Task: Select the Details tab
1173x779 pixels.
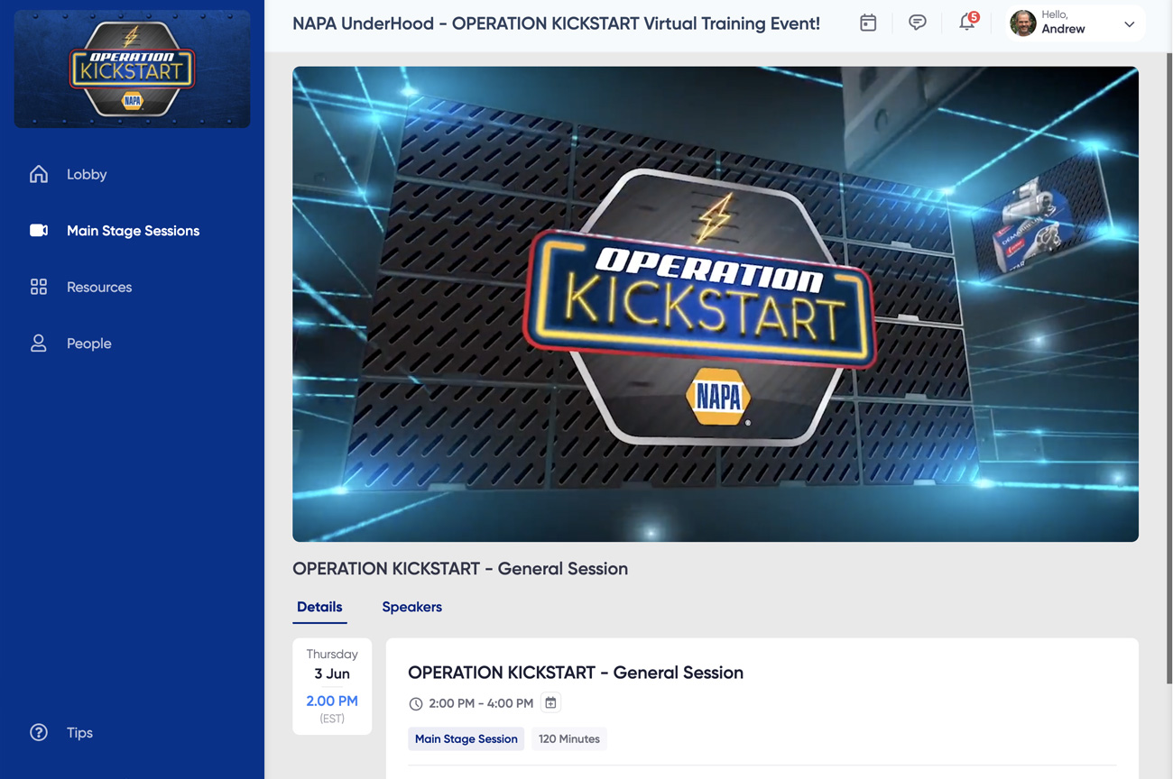Action: [319, 607]
